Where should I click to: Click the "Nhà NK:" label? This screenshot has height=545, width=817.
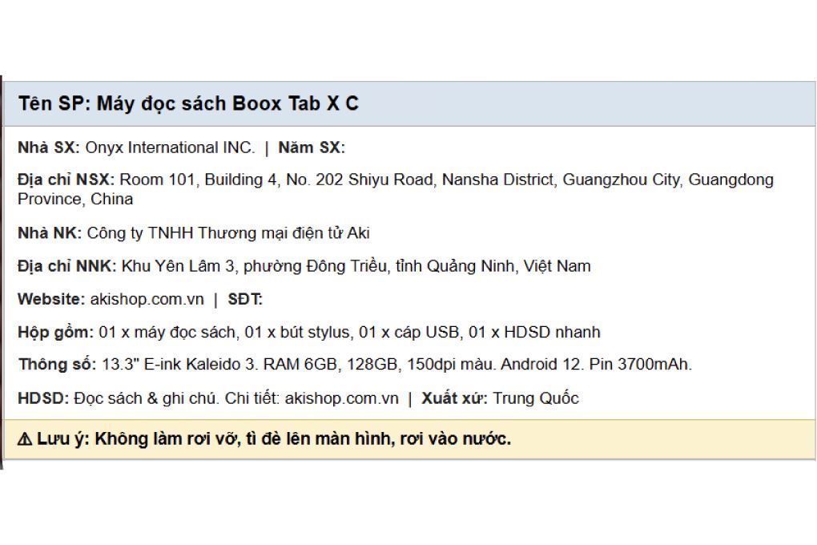(x=50, y=233)
